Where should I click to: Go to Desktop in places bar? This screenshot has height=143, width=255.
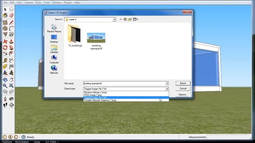point(54,39)
